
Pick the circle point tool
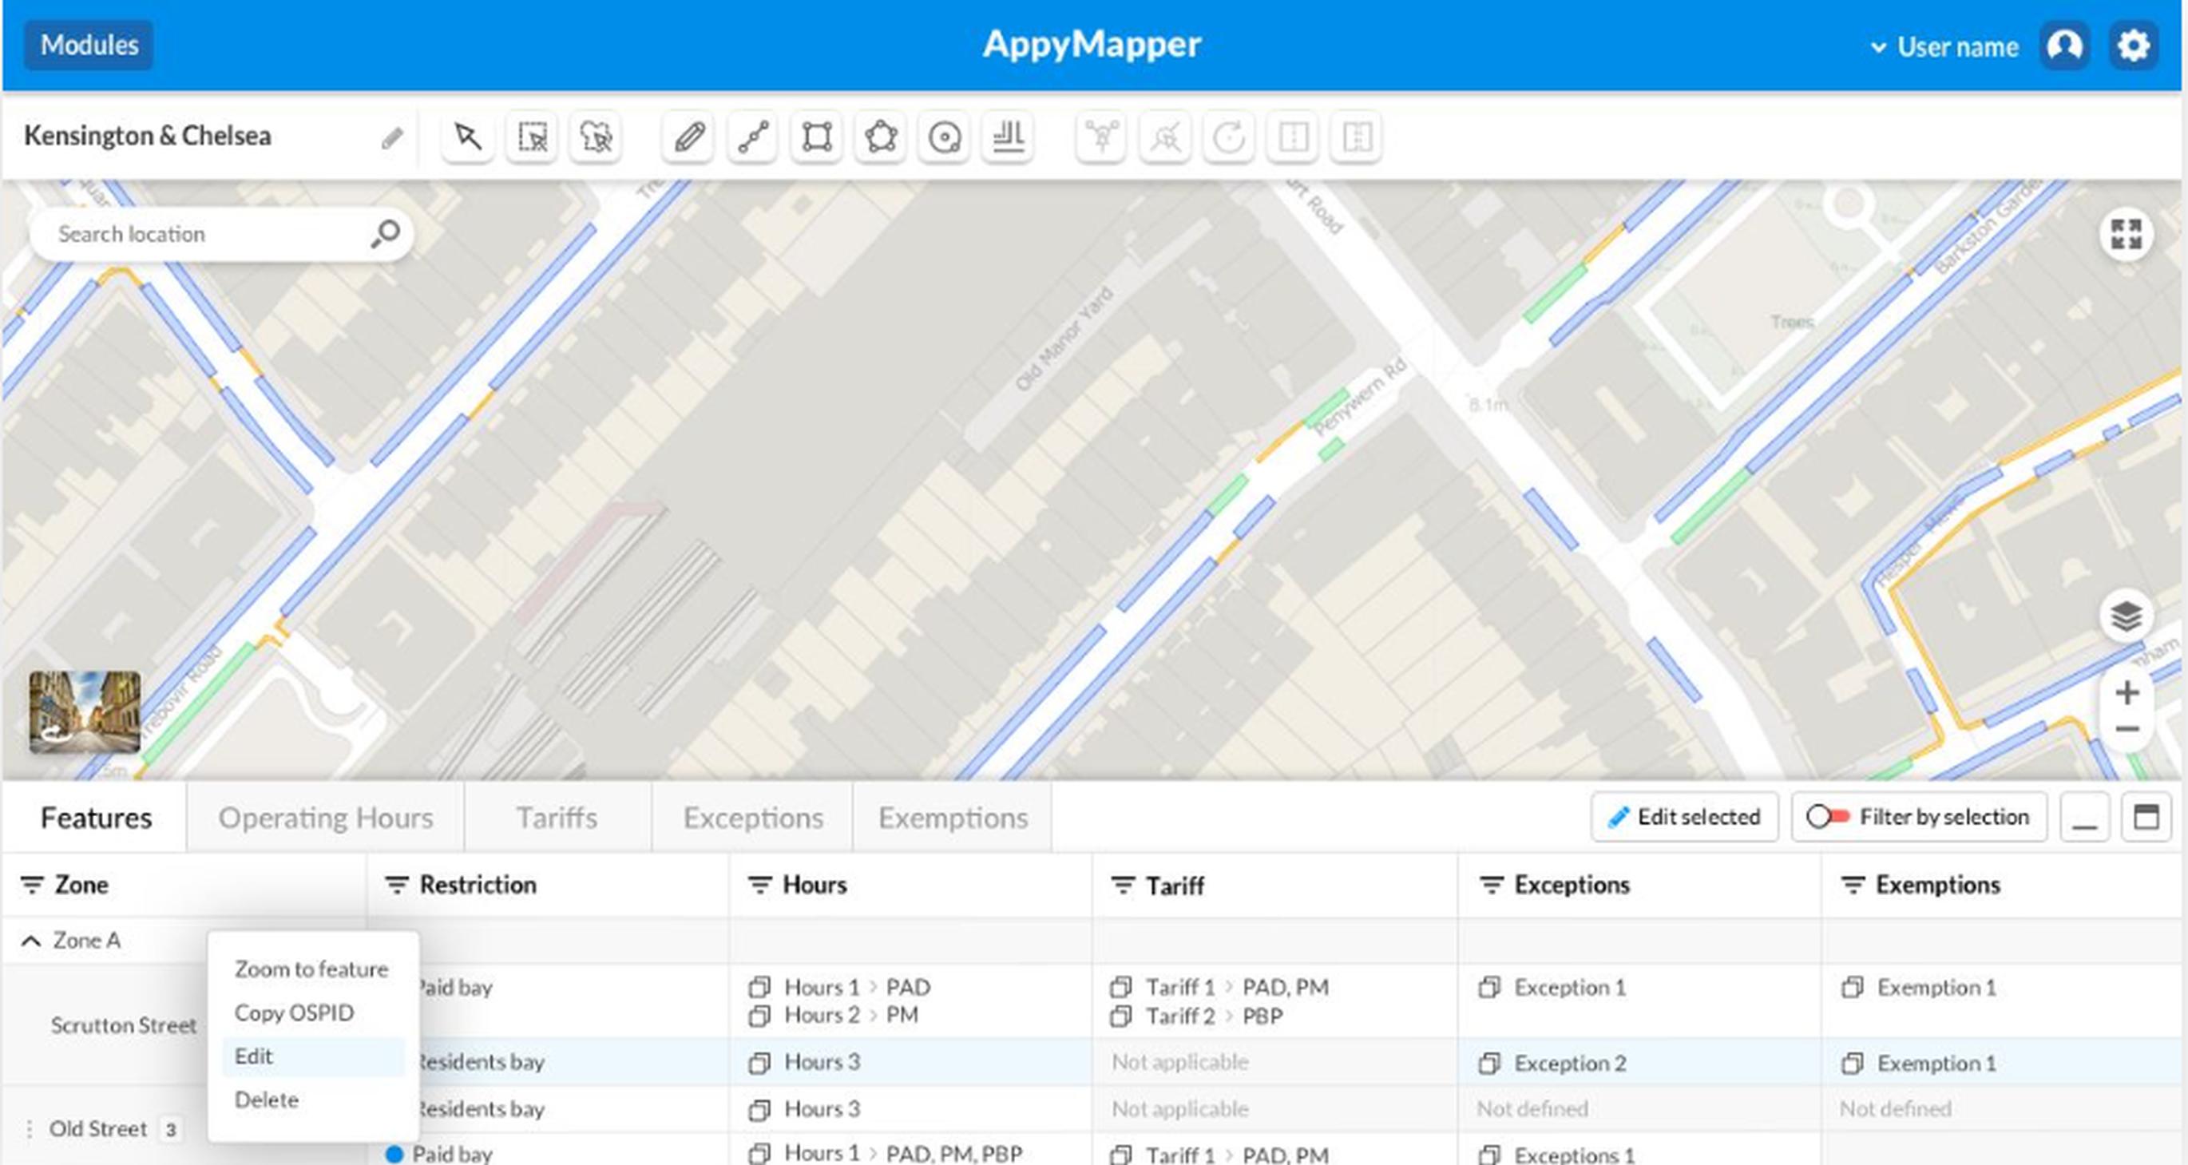click(945, 136)
